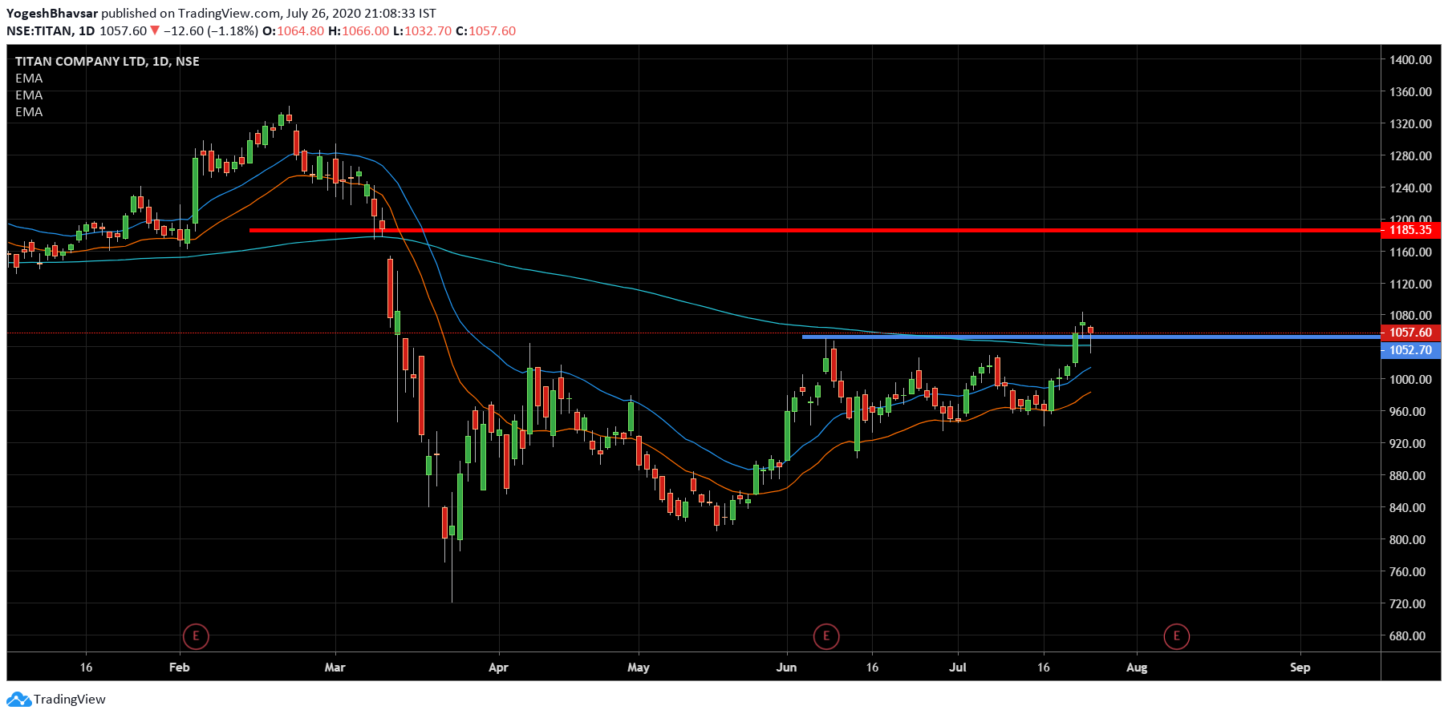Click the 920.00 price axis label

coord(1407,443)
